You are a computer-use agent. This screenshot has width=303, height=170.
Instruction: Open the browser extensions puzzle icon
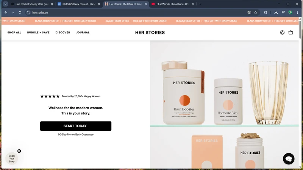point(266,12)
